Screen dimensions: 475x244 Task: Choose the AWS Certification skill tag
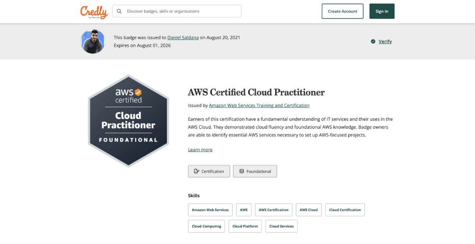pos(273,210)
